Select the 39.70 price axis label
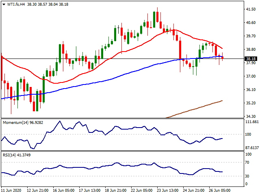 pyautogui.click(x=251, y=36)
